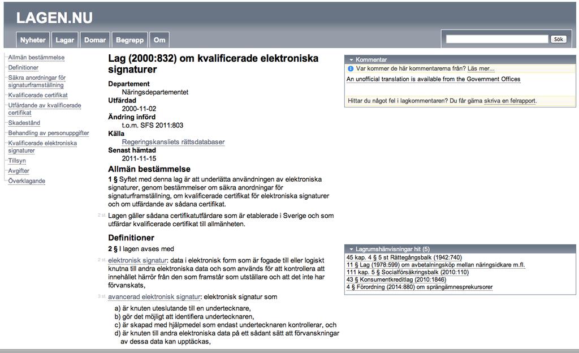The image size is (579, 353).
Task: Click the Sök search button
Action: click(558, 39)
